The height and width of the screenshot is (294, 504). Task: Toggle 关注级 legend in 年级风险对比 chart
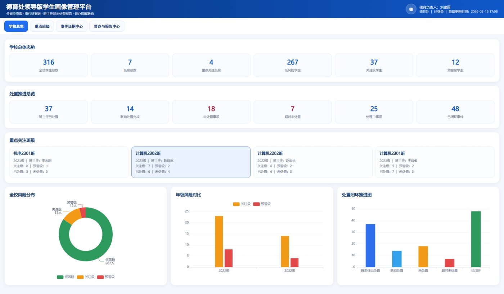pyautogui.click(x=242, y=204)
